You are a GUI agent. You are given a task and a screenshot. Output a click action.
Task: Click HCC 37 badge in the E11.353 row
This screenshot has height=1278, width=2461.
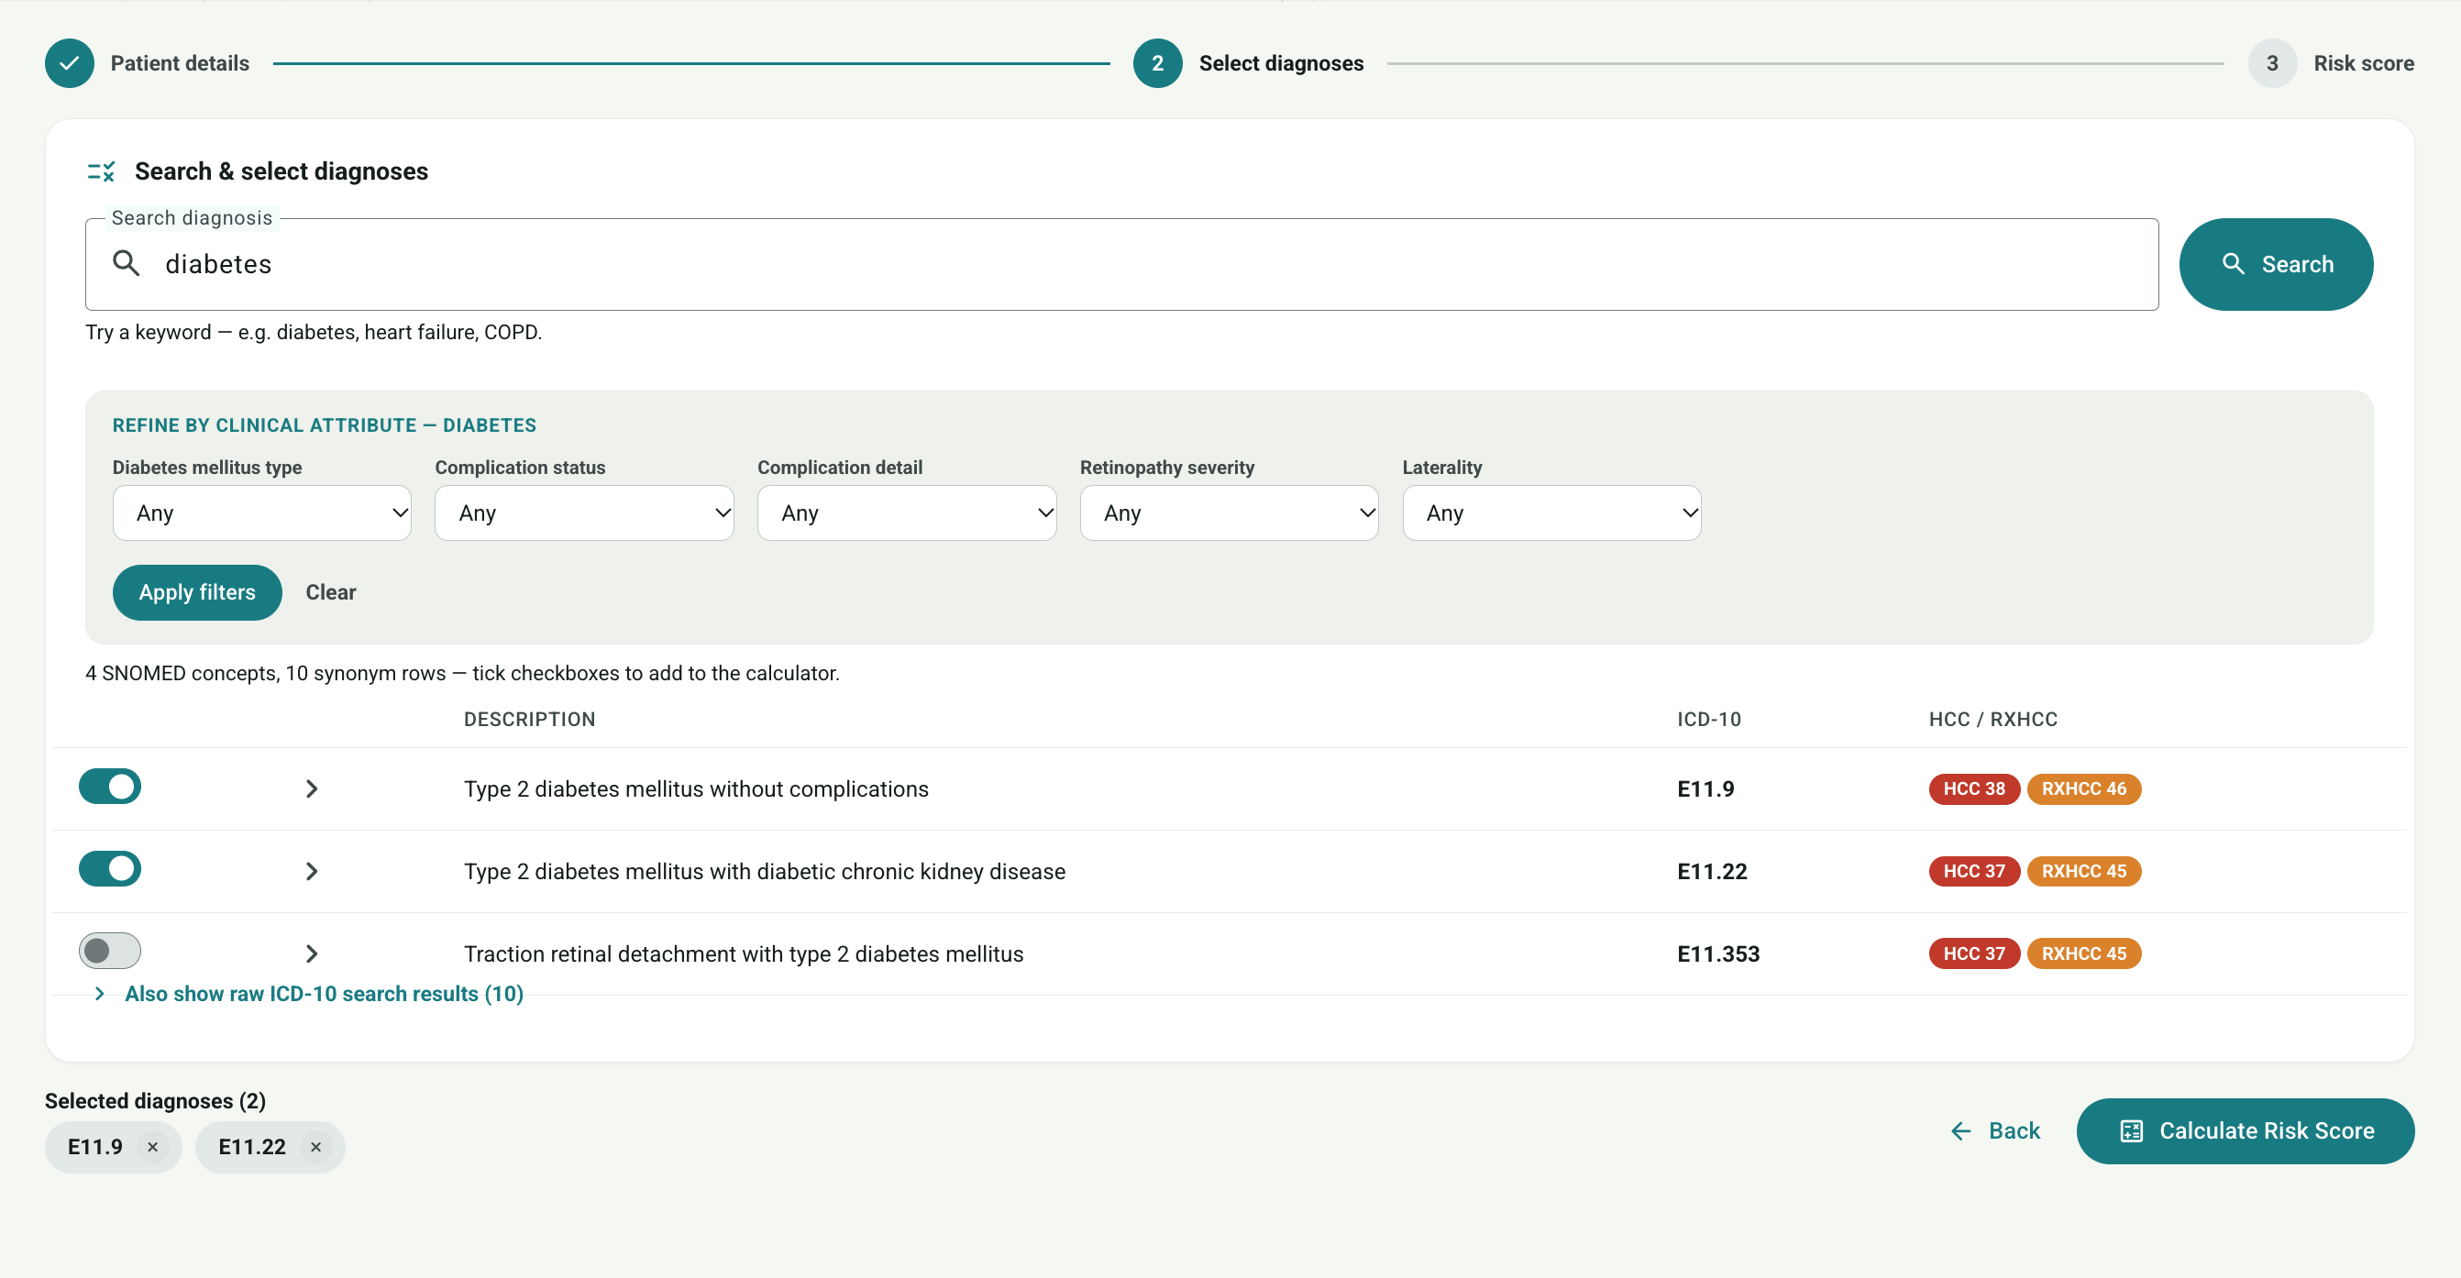pos(1974,953)
